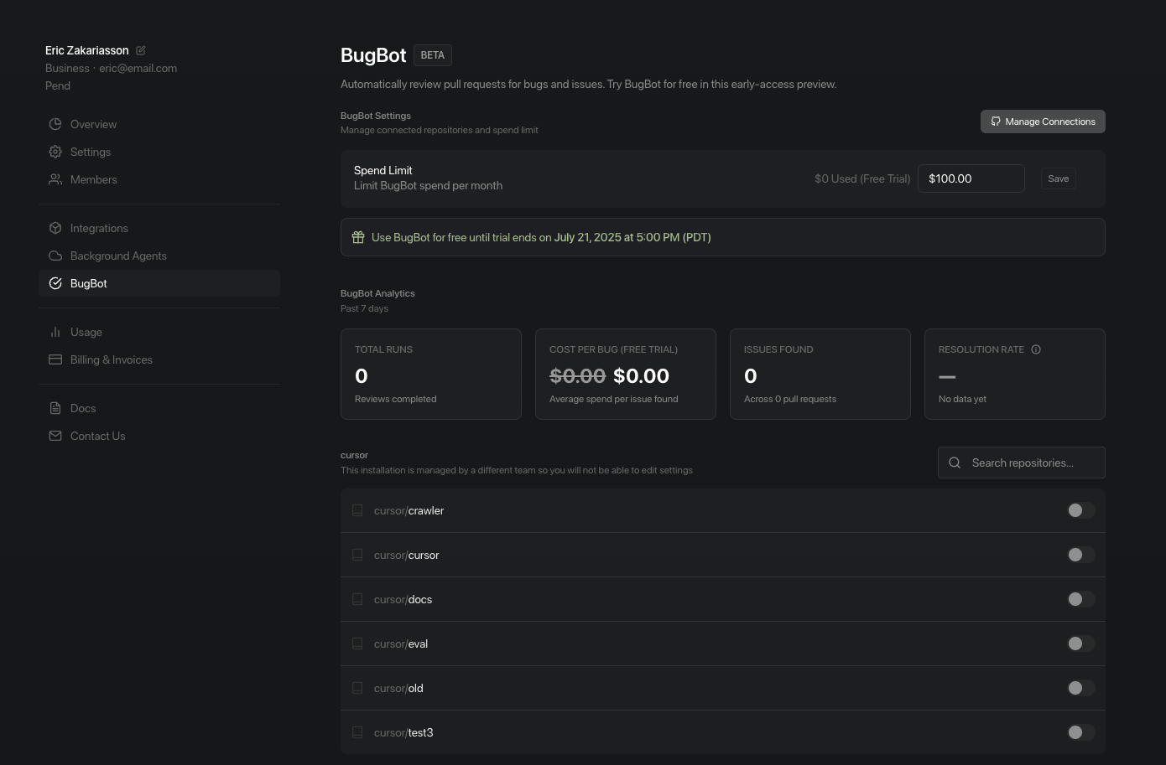Click the cursor/crawler repository name
The height and width of the screenshot is (765, 1166).
click(x=409, y=510)
